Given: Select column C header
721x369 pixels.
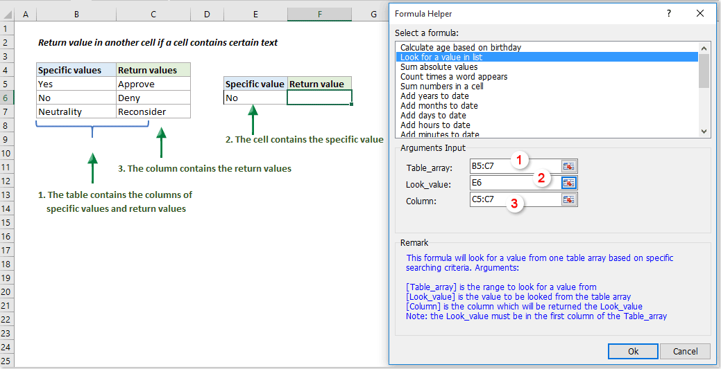Looking at the screenshot, I should [x=153, y=15].
